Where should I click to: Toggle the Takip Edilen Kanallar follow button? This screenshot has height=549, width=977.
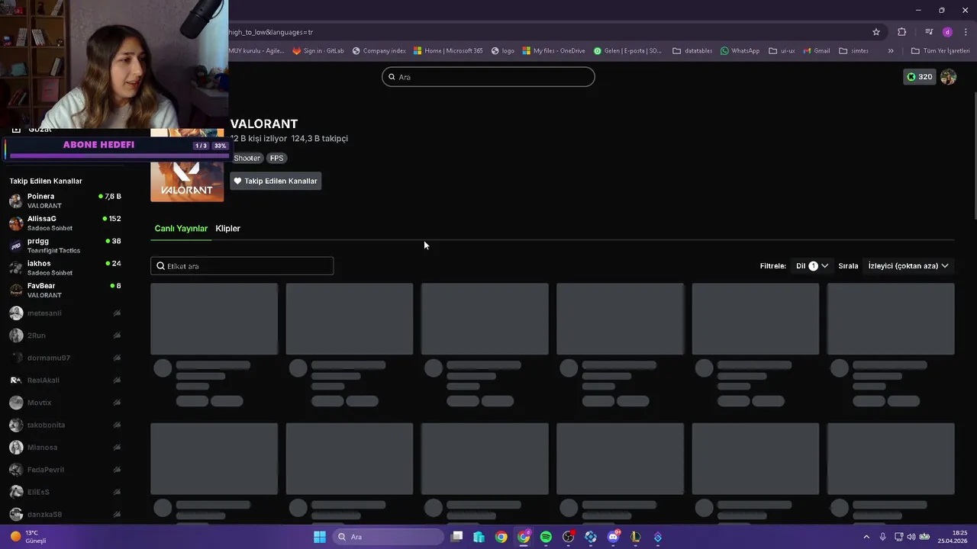[x=276, y=181]
